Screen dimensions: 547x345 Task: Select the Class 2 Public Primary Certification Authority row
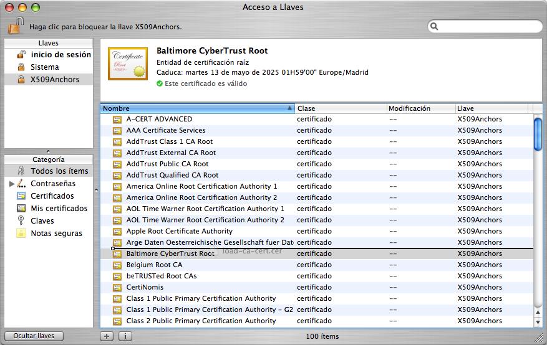[317, 321]
